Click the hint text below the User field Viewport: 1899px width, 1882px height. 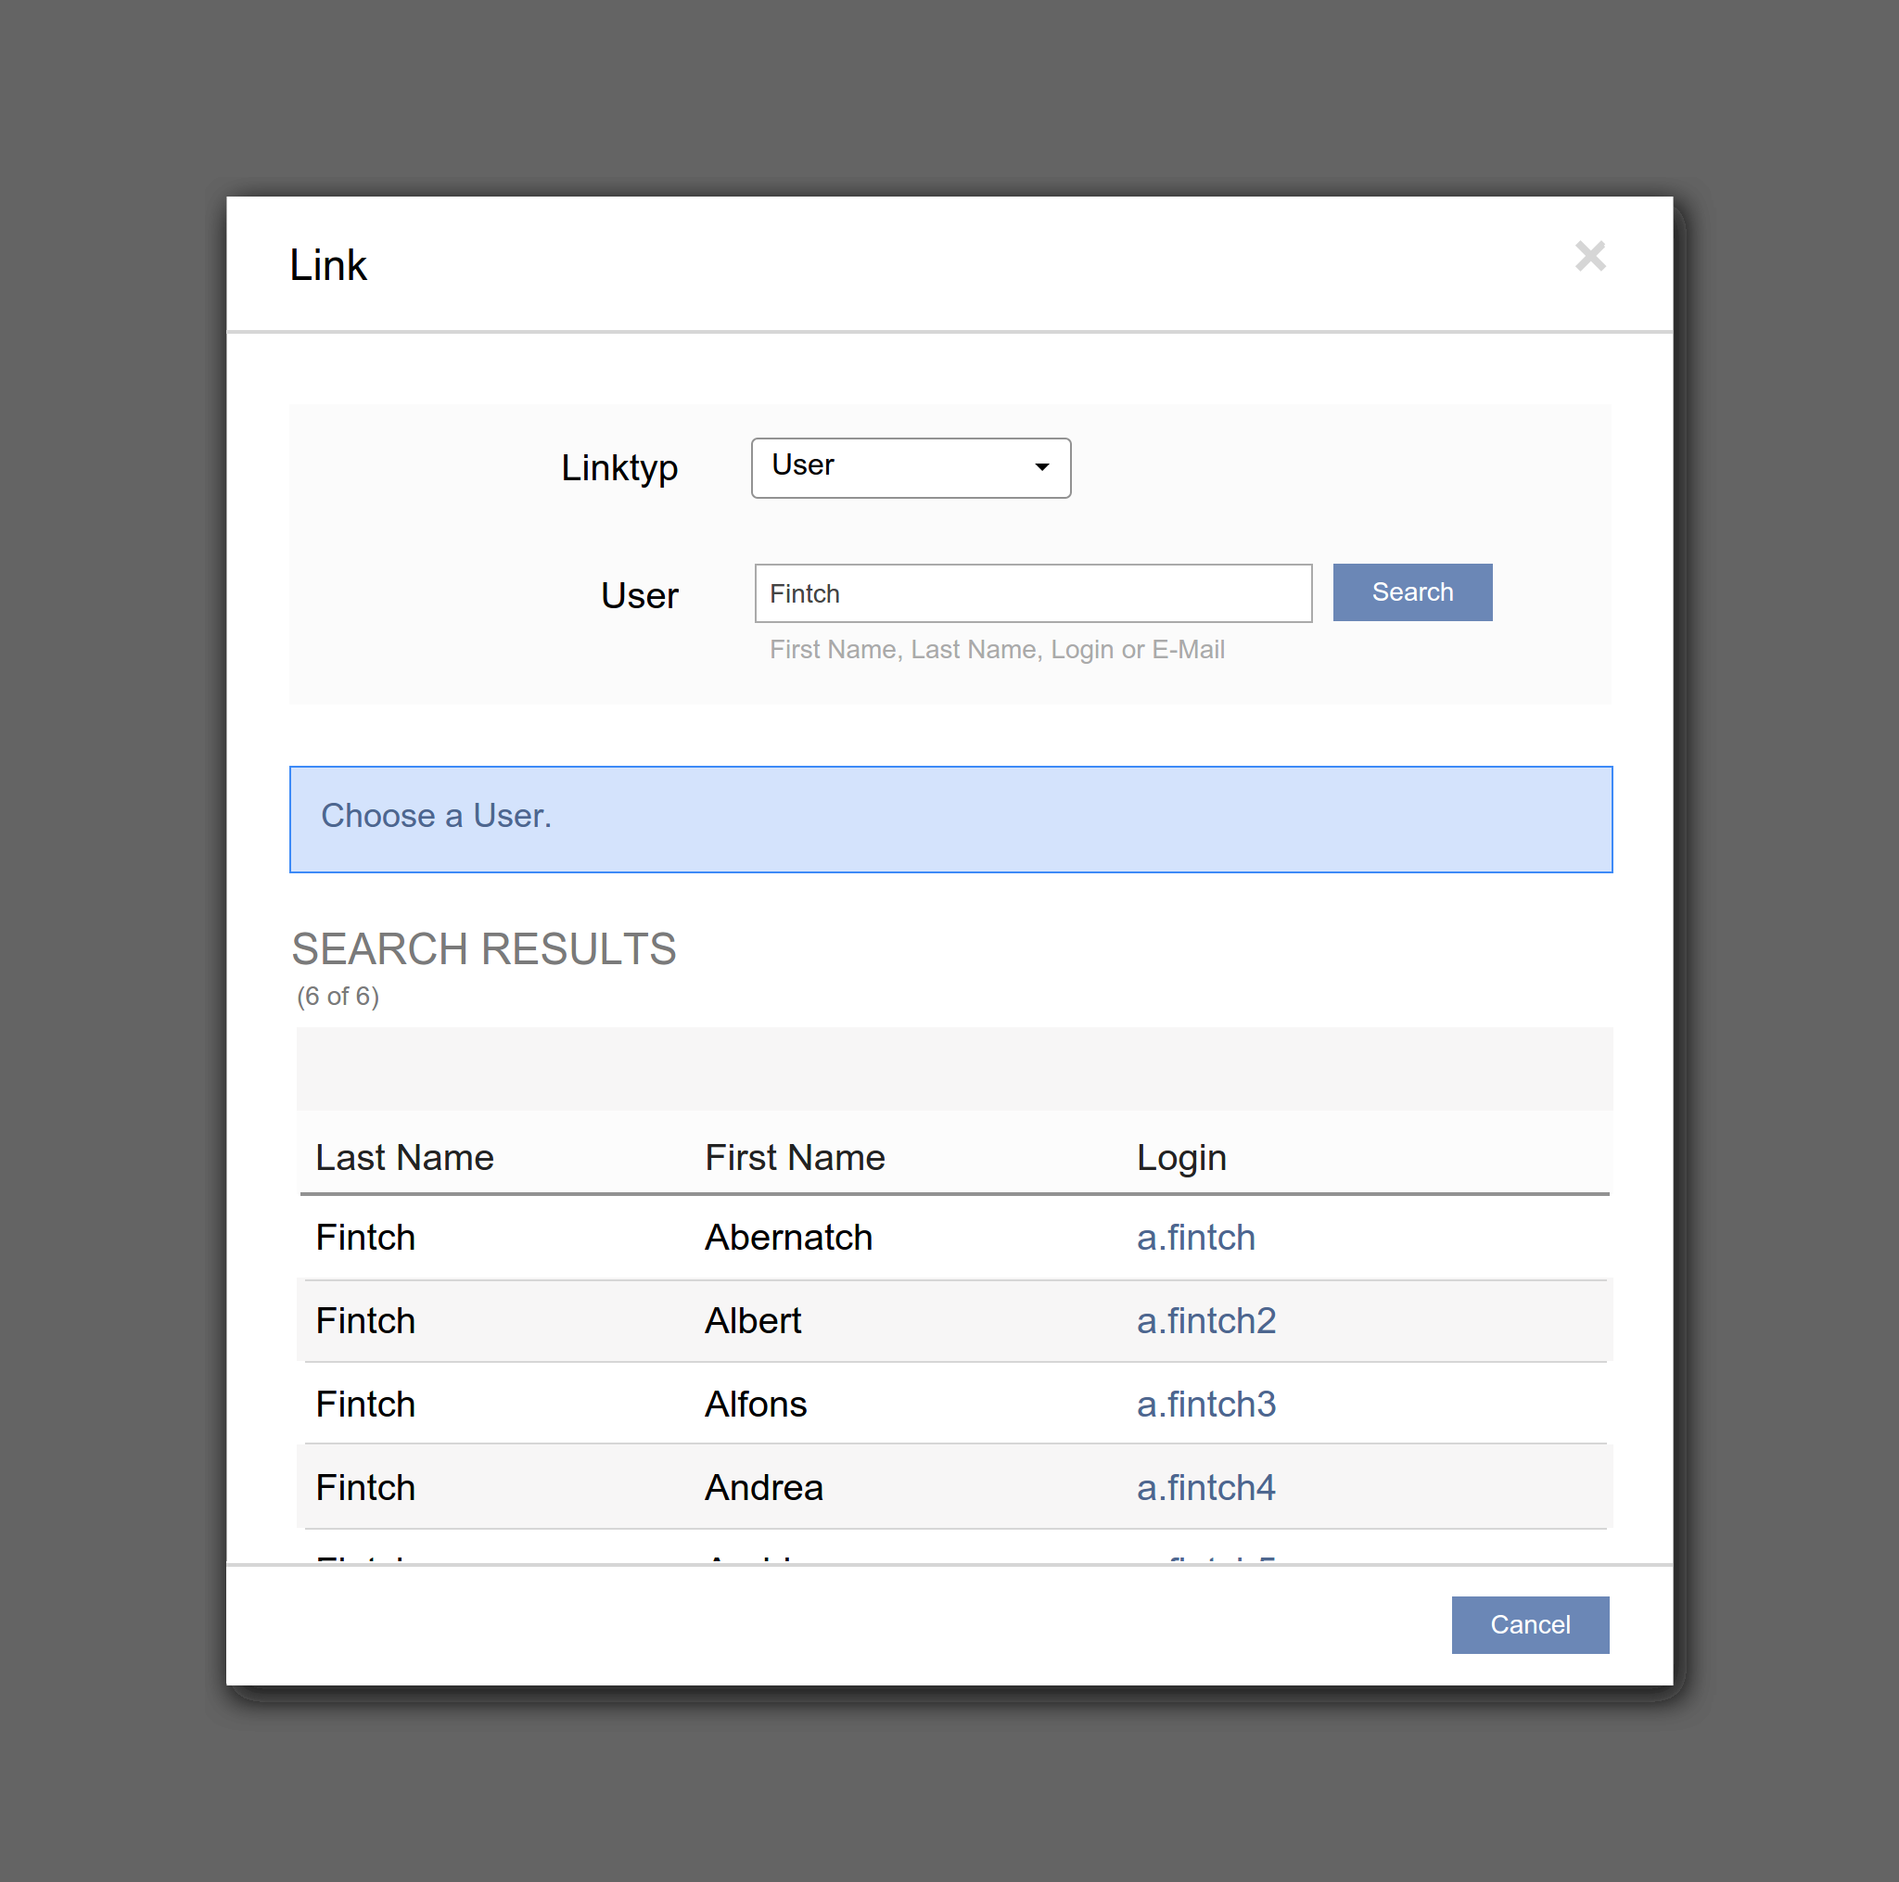pyautogui.click(x=997, y=650)
